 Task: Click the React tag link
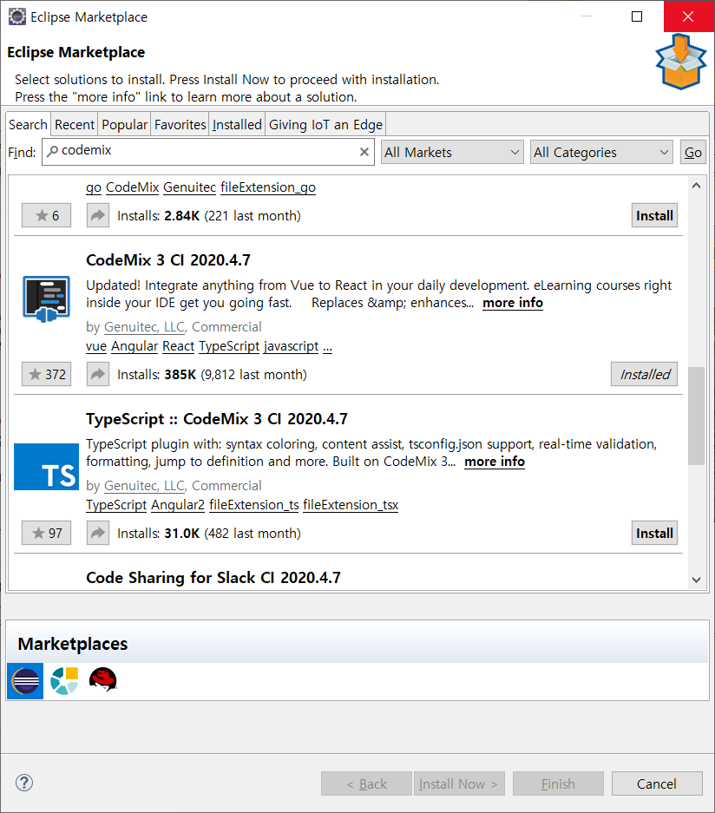coord(179,346)
